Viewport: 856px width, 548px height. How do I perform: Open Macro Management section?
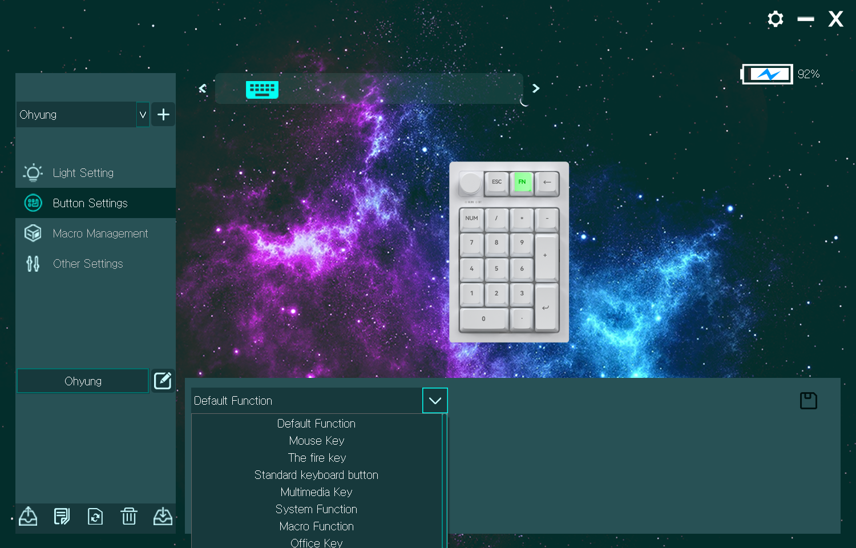(100, 233)
